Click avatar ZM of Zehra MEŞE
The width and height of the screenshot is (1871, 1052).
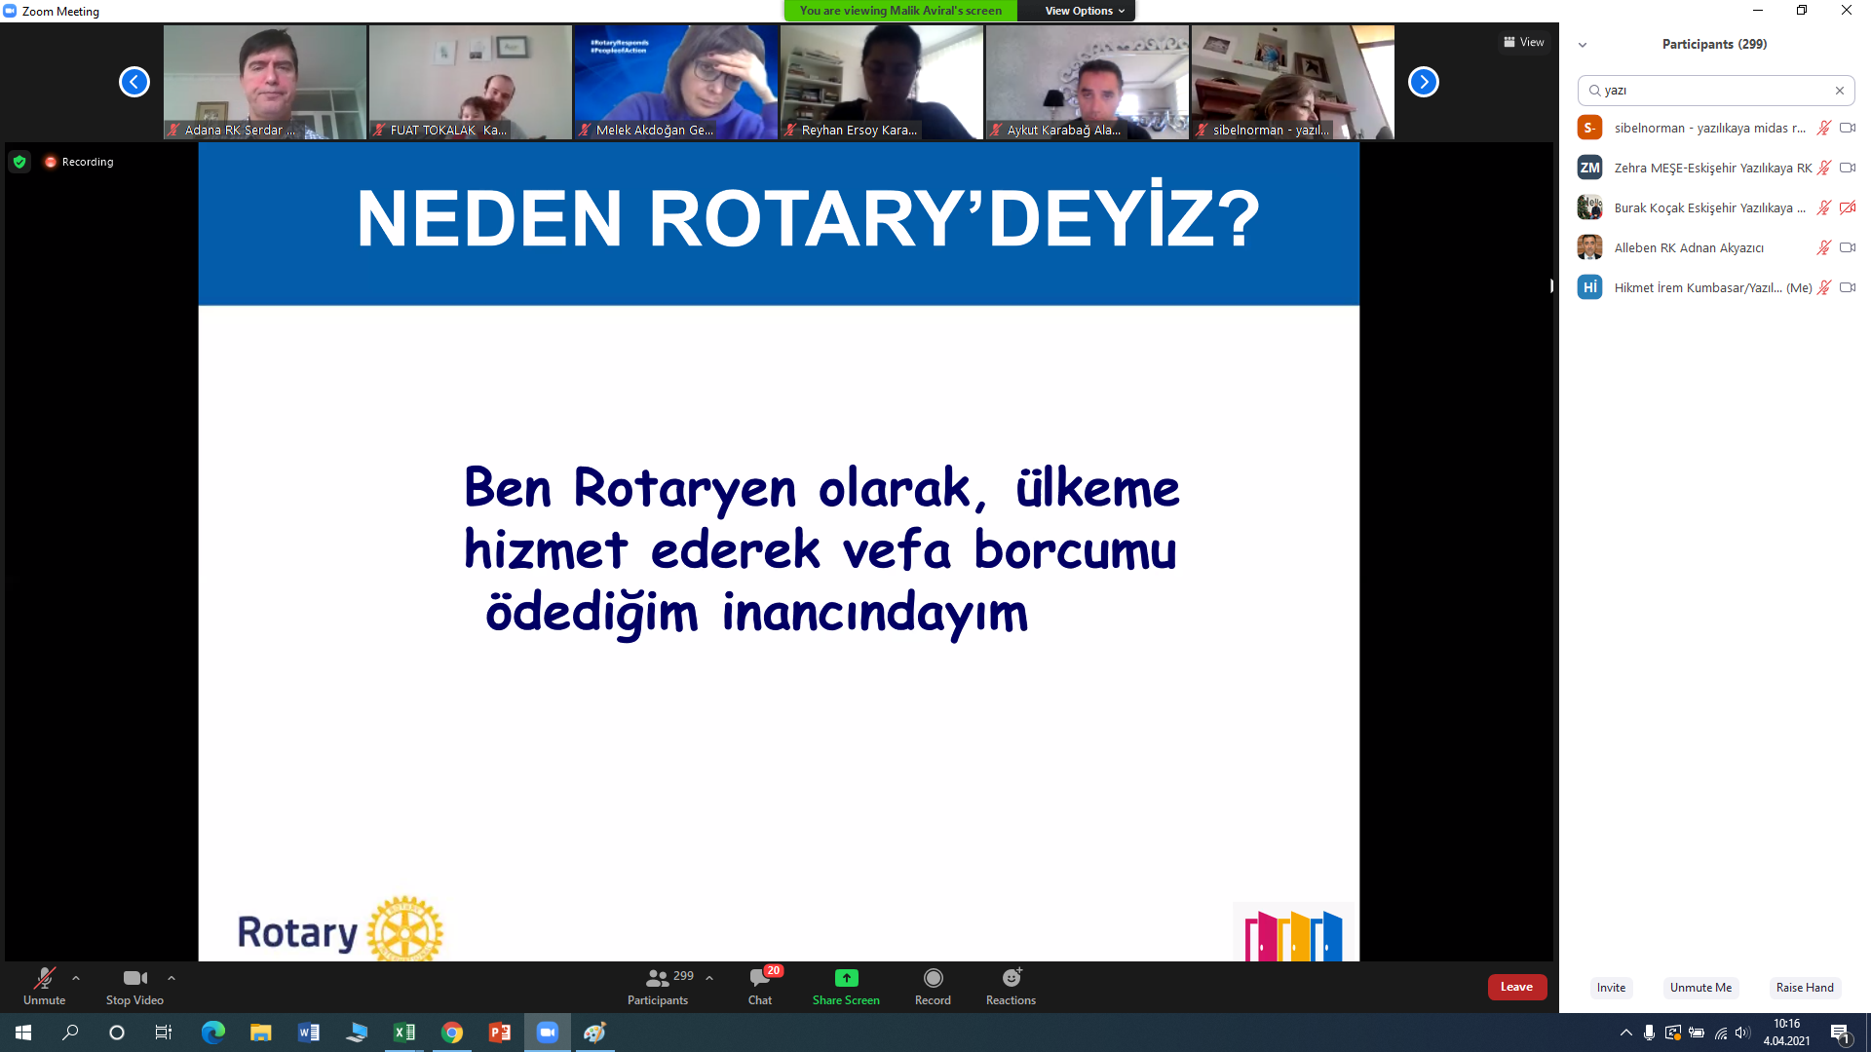pyautogui.click(x=1589, y=168)
